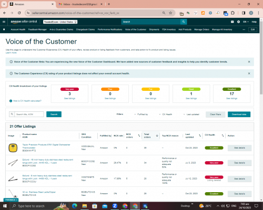The width and height of the screenshot is (263, 210).
Task: Open Chargeback Claims from favorites bar
Action: [x=85, y=29]
